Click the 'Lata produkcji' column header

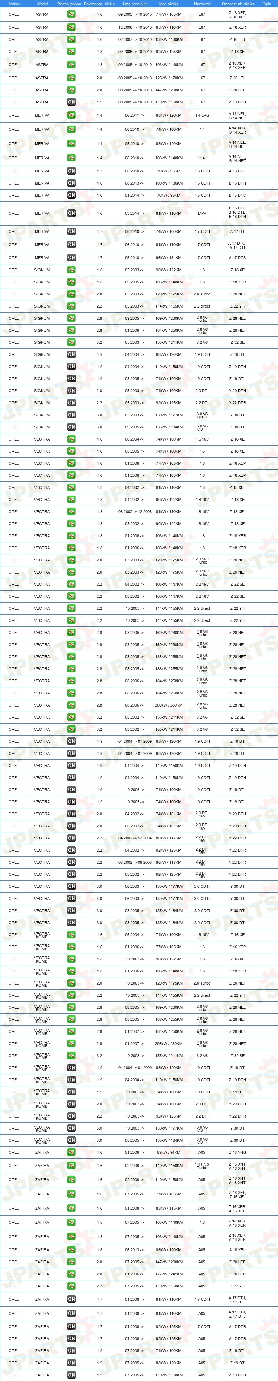tap(134, 4)
